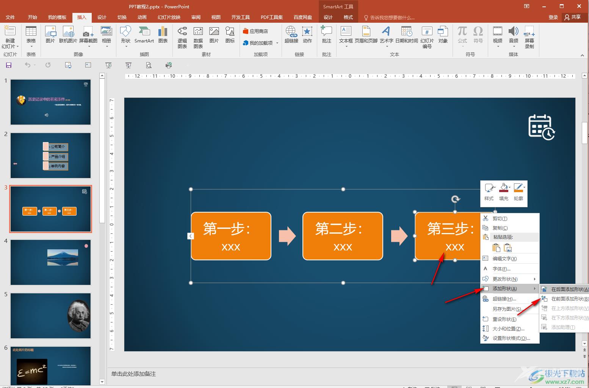Open the Screenshot tool
The width and height of the screenshot is (589, 388).
click(88, 37)
